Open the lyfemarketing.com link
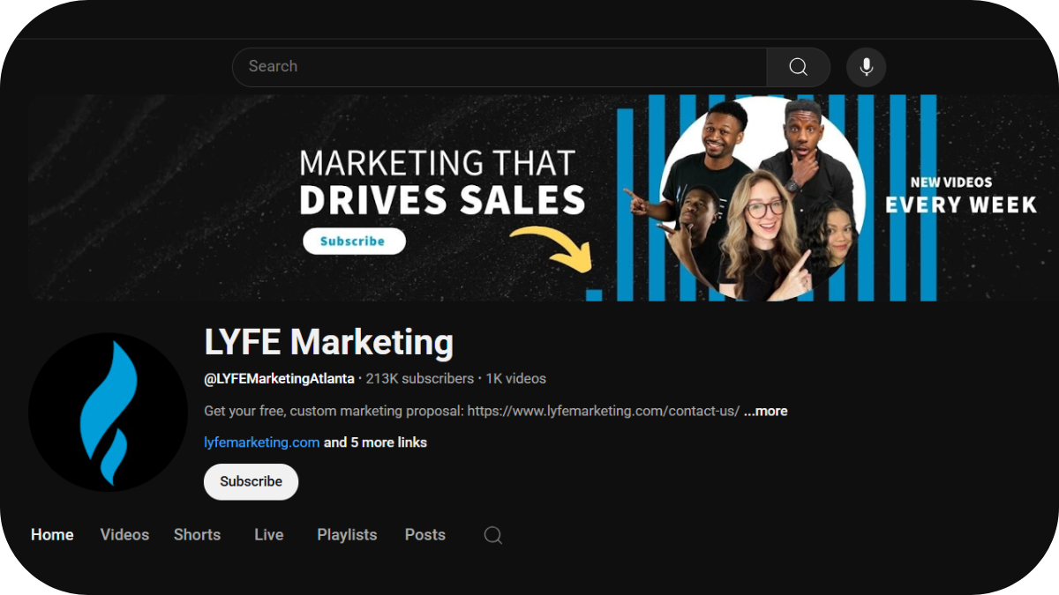The width and height of the screenshot is (1059, 595). coord(261,443)
